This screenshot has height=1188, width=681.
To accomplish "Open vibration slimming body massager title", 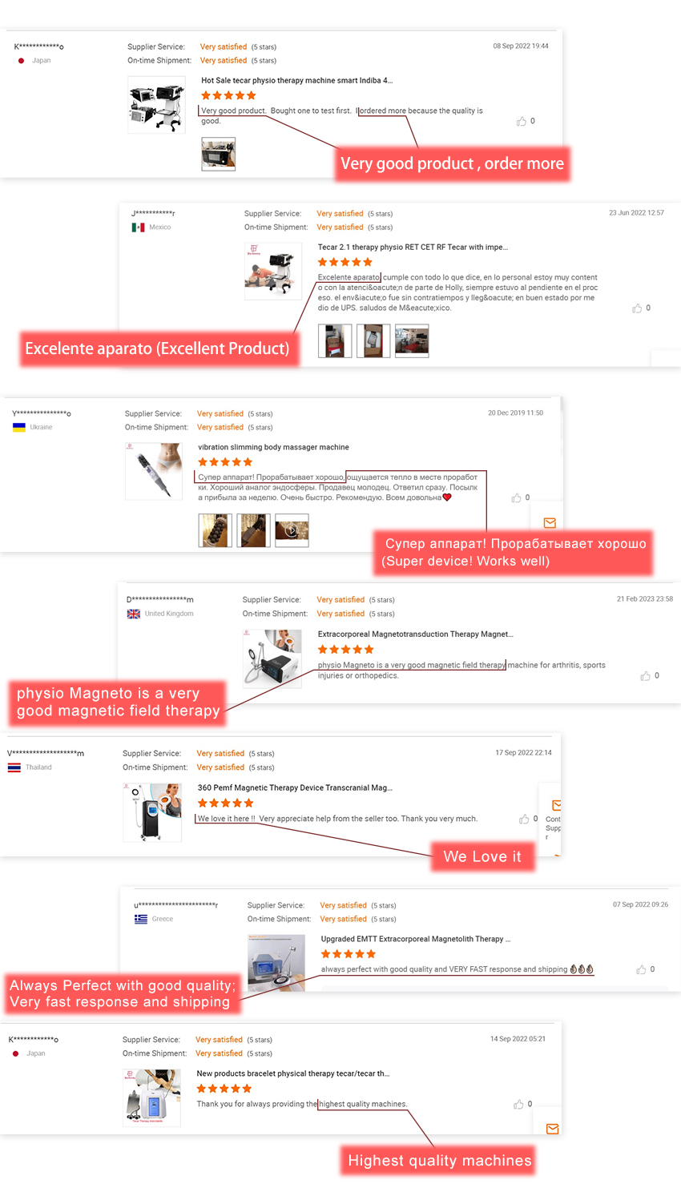I will pyautogui.click(x=273, y=448).
